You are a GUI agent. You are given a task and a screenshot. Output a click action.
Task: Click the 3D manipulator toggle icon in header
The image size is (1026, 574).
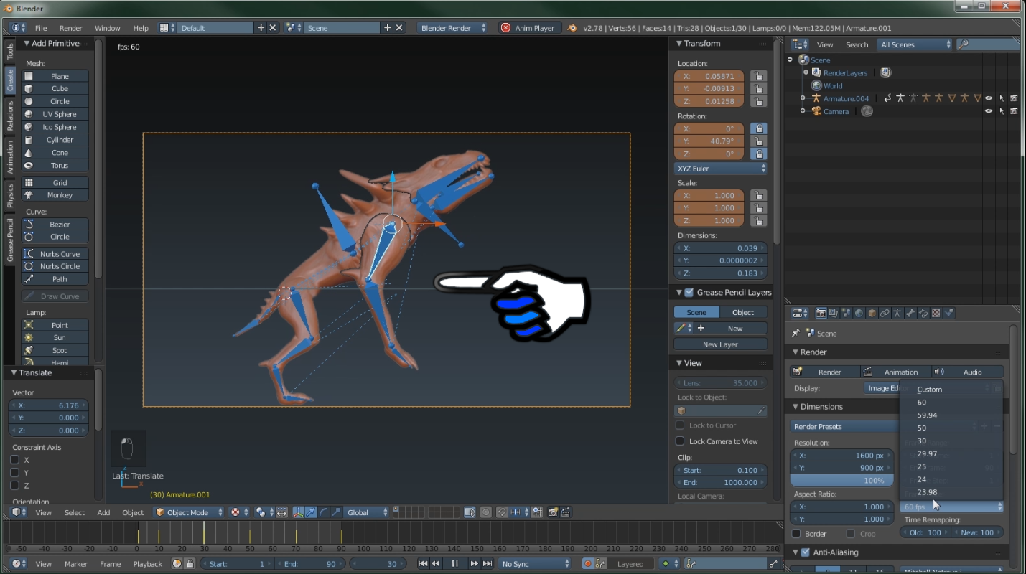tap(298, 512)
